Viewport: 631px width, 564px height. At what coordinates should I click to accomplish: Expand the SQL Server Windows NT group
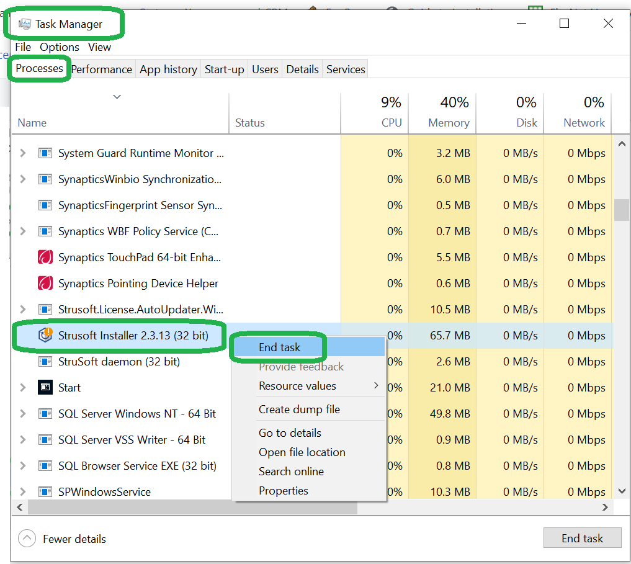[x=23, y=413]
